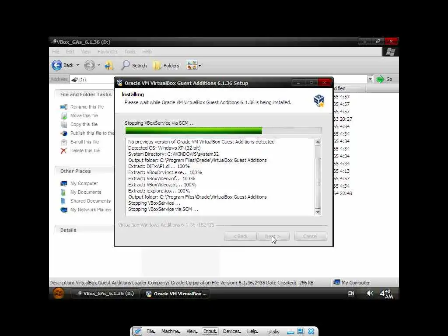Open the Help menu in mini toolbar
The image size is (448, 336).
click(252, 331)
